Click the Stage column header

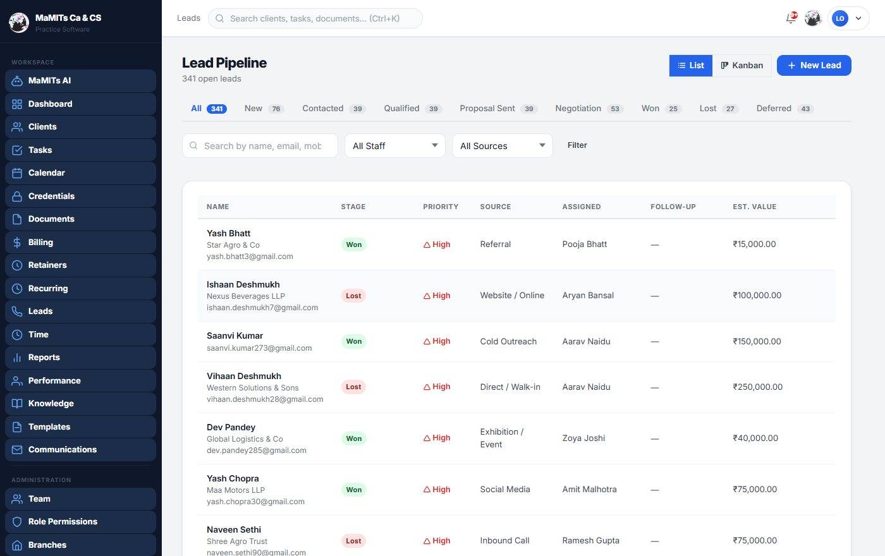[353, 207]
